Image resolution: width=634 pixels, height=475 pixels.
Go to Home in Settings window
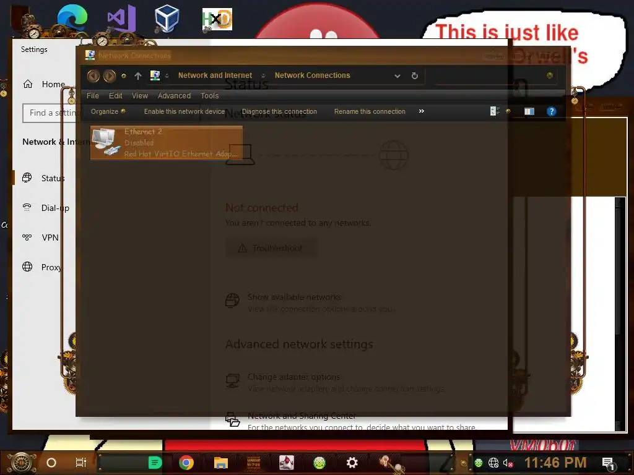coord(44,84)
